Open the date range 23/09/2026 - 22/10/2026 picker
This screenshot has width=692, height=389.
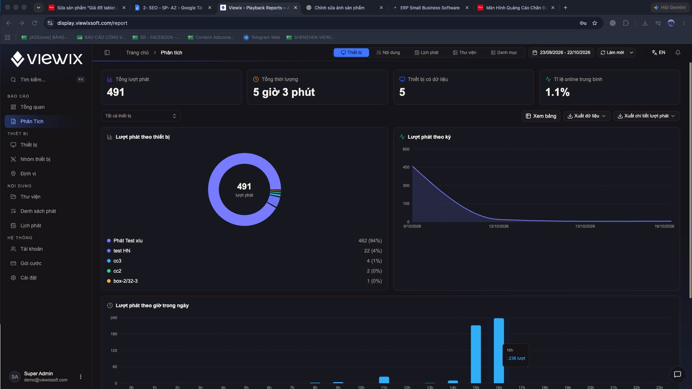click(562, 53)
